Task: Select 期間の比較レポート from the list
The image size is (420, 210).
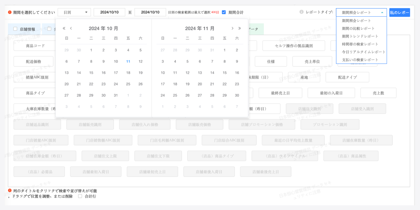Action: pos(358,28)
